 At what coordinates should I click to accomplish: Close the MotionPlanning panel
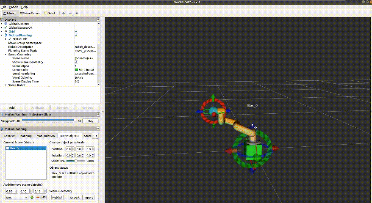click(x=98, y=129)
